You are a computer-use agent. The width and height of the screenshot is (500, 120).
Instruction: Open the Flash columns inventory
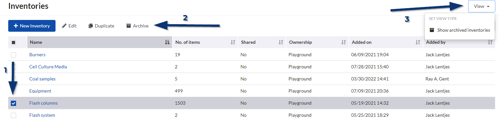point(43,103)
